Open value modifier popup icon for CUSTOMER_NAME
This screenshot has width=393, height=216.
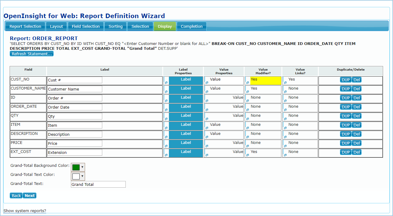248,92
